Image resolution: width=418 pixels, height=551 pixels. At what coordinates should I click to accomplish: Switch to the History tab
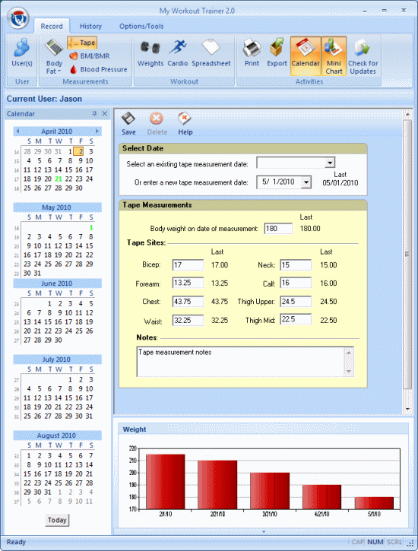[90, 26]
